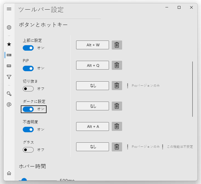201x184 pixels.
Task: Change the Alt + W hotkey field
Action: click(93, 45)
